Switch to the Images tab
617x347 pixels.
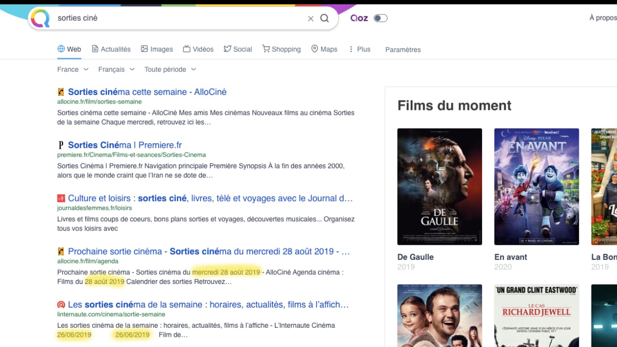156,49
